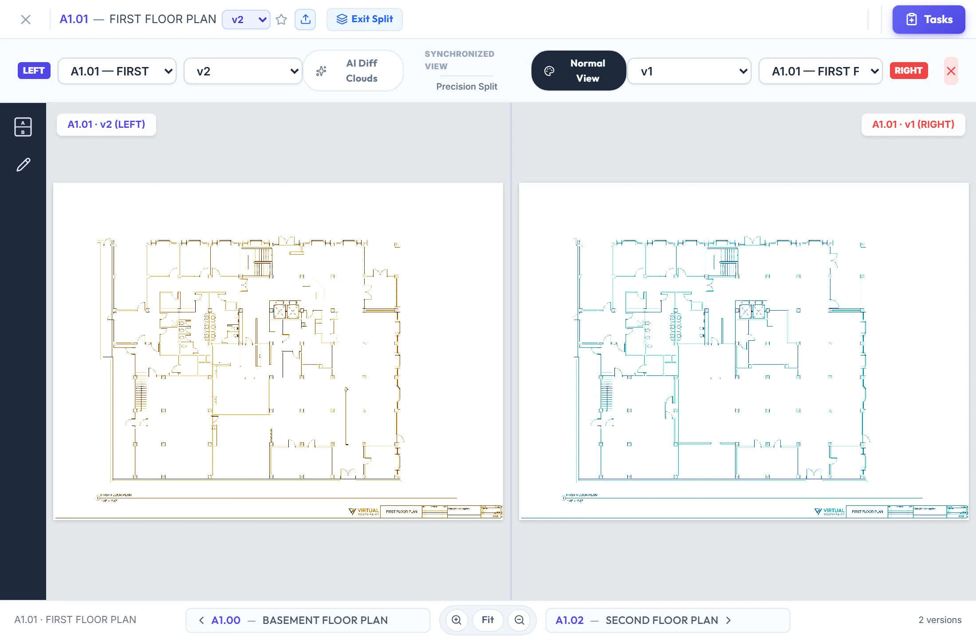
Task: Open left sheet selector A1.01 — FIRST
Action: click(117, 71)
